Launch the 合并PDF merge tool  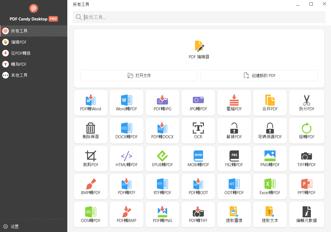(270, 103)
